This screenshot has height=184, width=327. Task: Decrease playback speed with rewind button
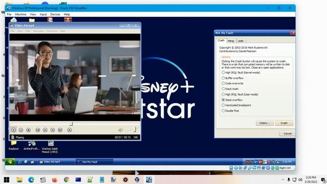45,130
